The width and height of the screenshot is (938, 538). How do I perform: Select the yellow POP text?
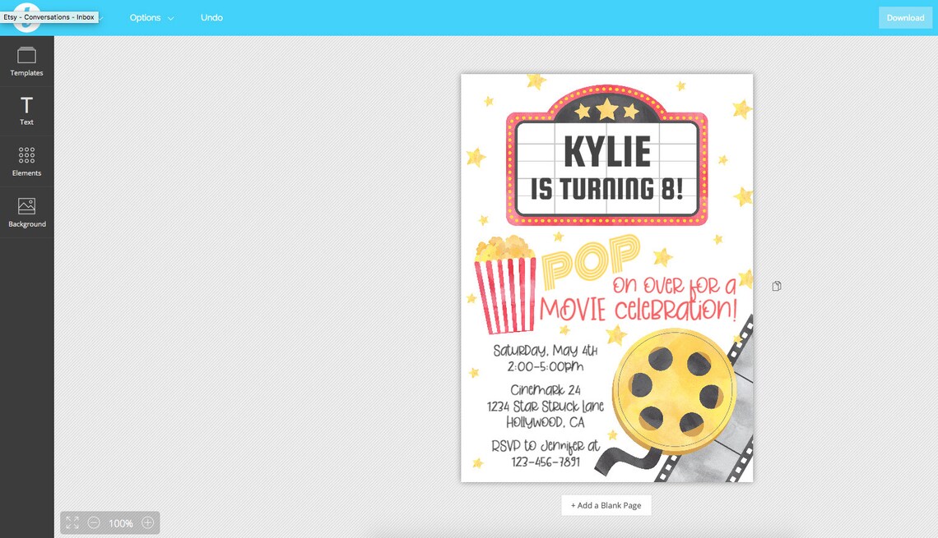pos(591,261)
